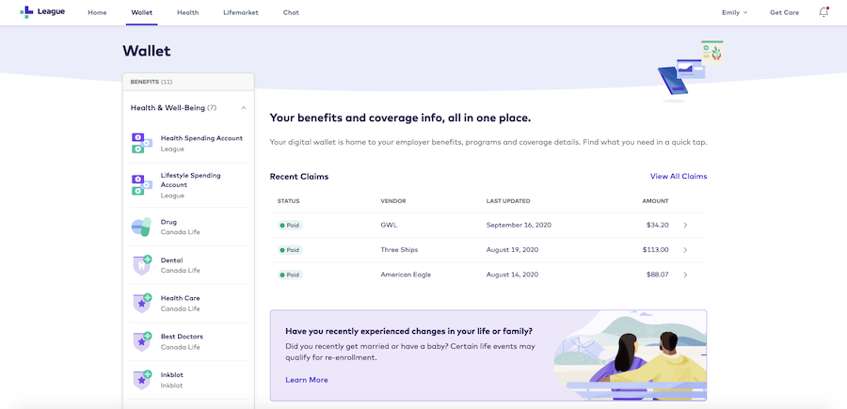
Task: Click the VENDOR column header
Action: coord(393,201)
